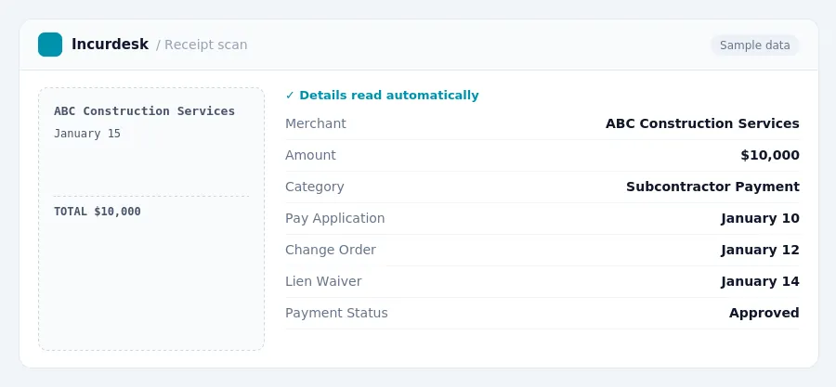The width and height of the screenshot is (836, 387).
Task: Click the ABC Construction Services merchant value
Action: click(x=702, y=123)
